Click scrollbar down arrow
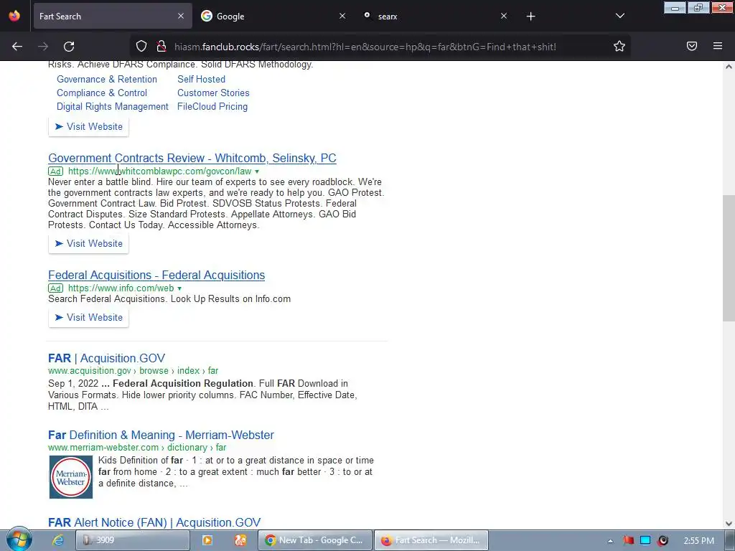This screenshot has width=735, height=551. pos(729,523)
